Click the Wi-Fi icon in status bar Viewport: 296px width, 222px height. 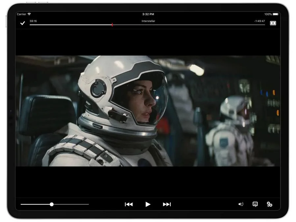(x=29, y=14)
